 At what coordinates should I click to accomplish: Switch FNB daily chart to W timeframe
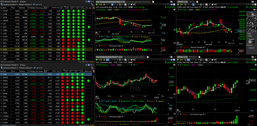pos(115,4)
